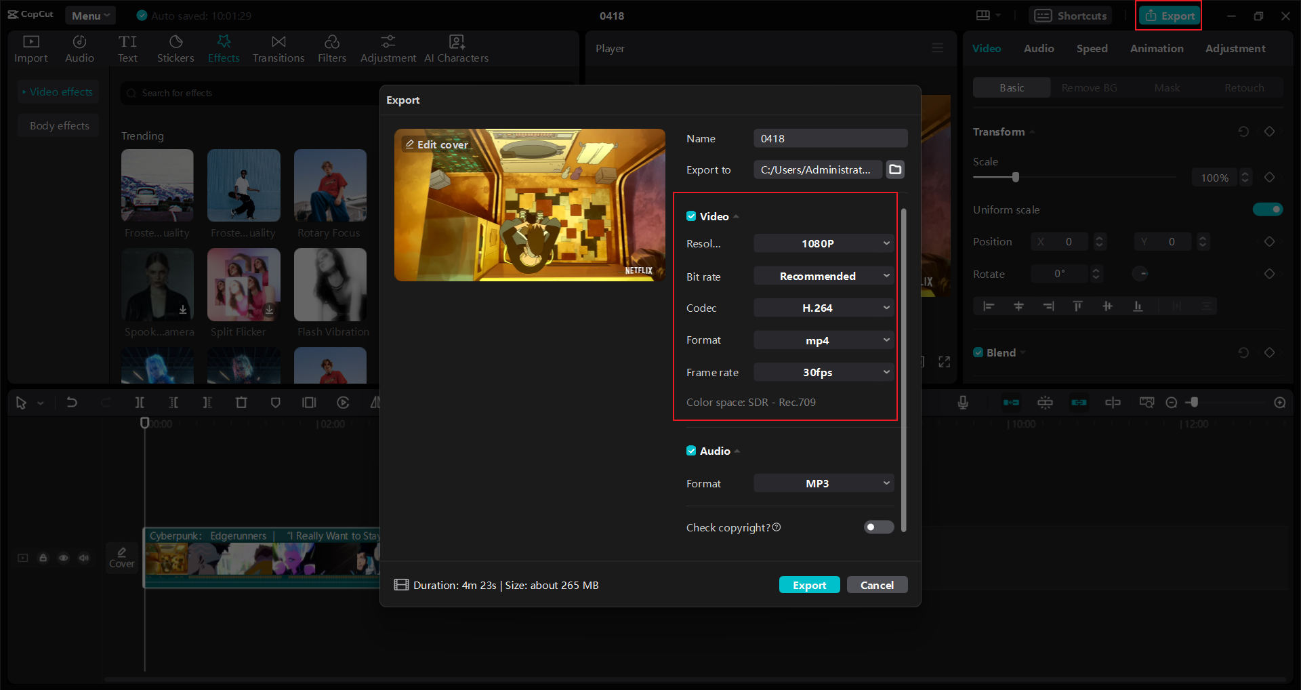Align clip to horizontal center
The height and width of the screenshot is (690, 1301).
tap(1018, 306)
